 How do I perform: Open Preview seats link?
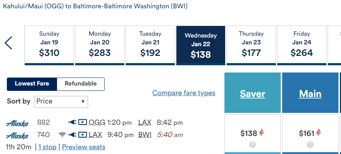83,147
